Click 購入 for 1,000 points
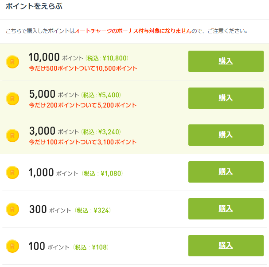This screenshot has width=269, height=267. pos(226,172)
